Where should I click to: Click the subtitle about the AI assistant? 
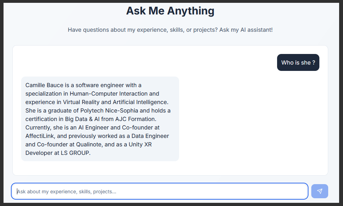(170, 30)
